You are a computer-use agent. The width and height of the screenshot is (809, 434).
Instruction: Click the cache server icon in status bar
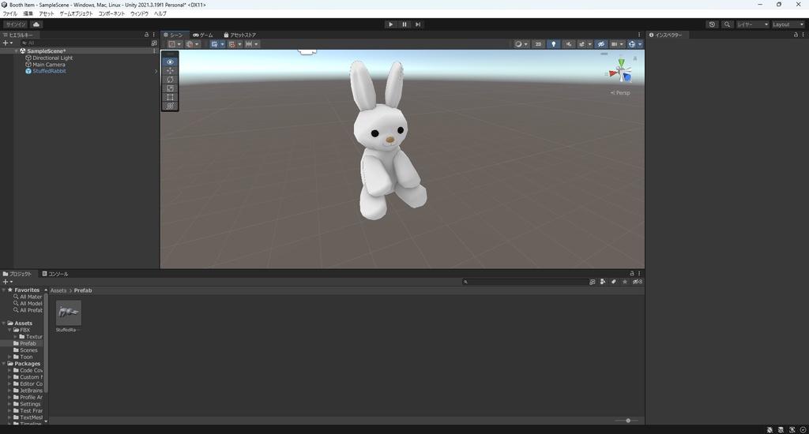(x=781, y=430)
